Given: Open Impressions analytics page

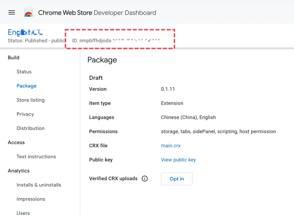Looking at the screenshot, I should (x=31, y=199).
